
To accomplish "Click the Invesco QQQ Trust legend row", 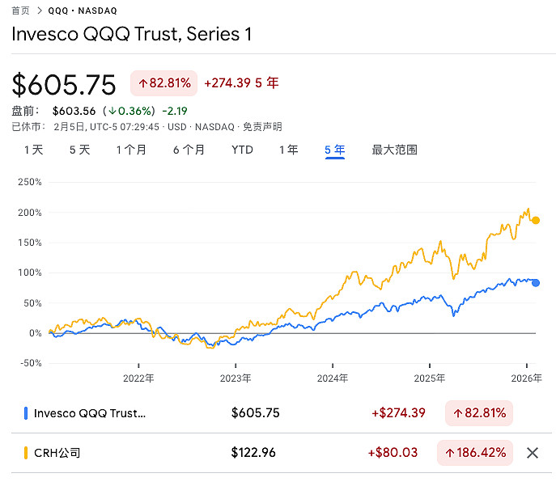I will 89,413.
